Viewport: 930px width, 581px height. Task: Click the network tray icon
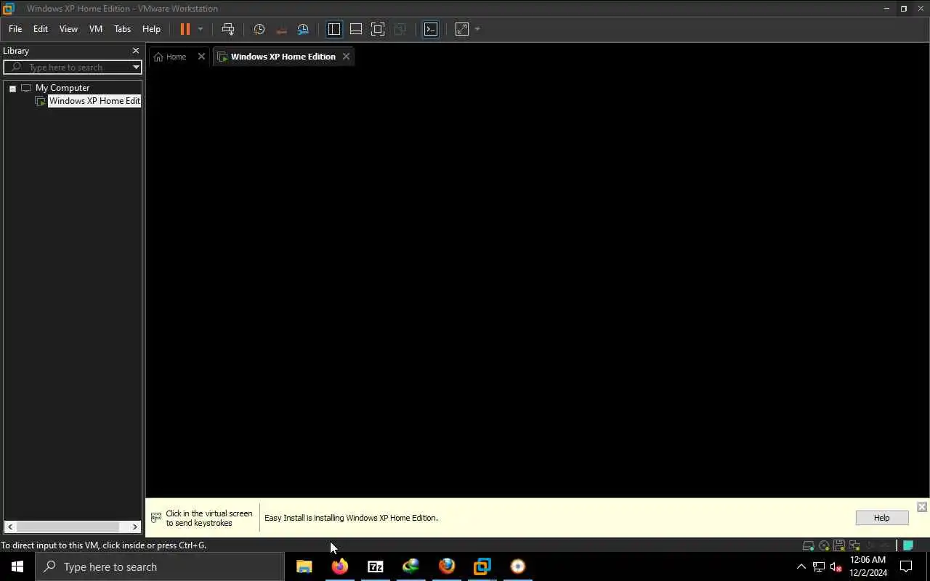point(819,566)
